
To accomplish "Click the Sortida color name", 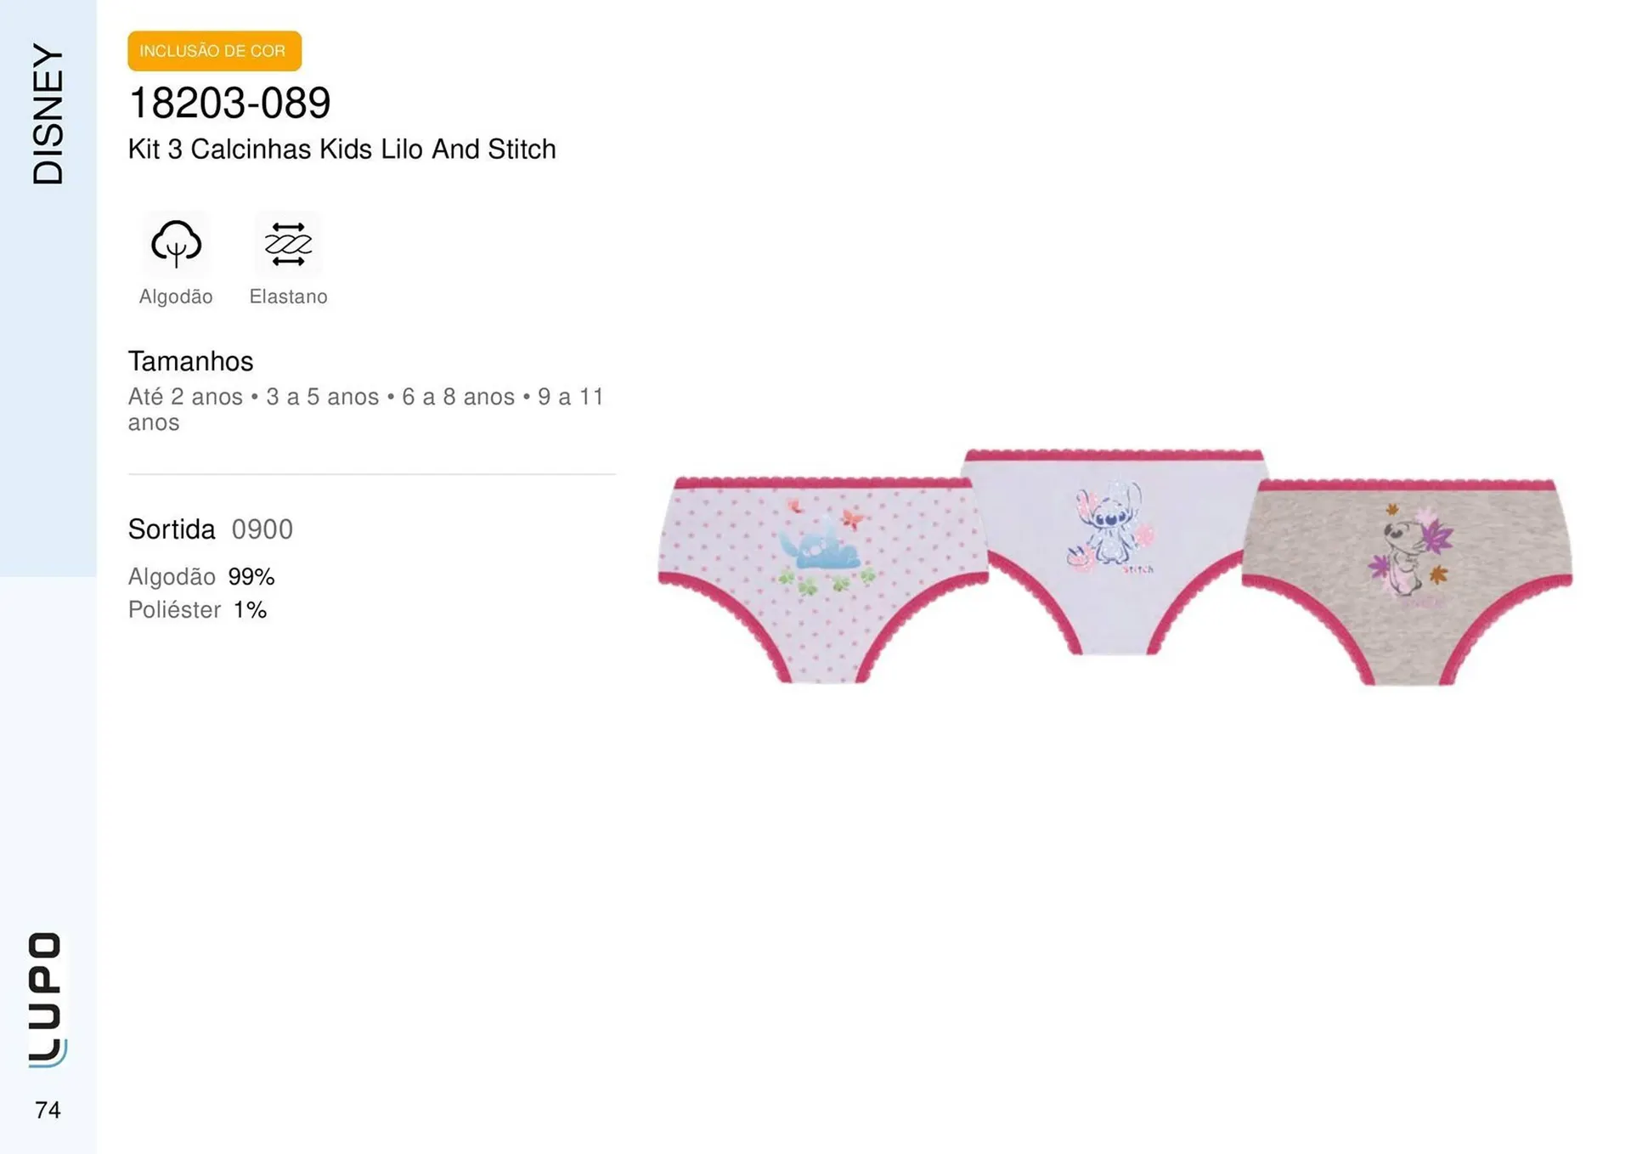I will [x=172, y=529].
